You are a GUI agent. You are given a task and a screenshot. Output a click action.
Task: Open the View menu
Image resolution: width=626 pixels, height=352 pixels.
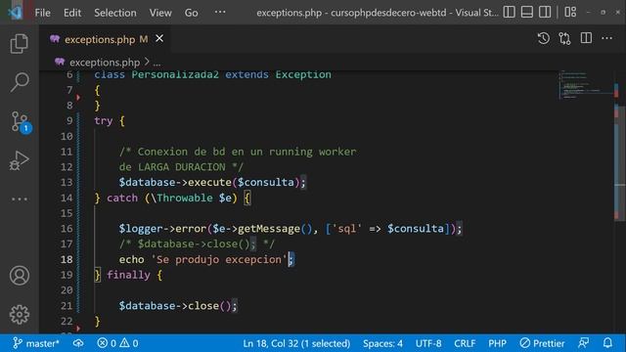[160, 13]
